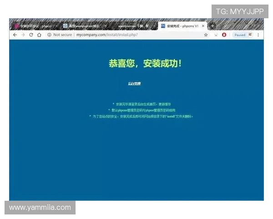Open the browser home page icon
Image resolution: width=273 pixels, height=219 pixels.
point(39,35)
